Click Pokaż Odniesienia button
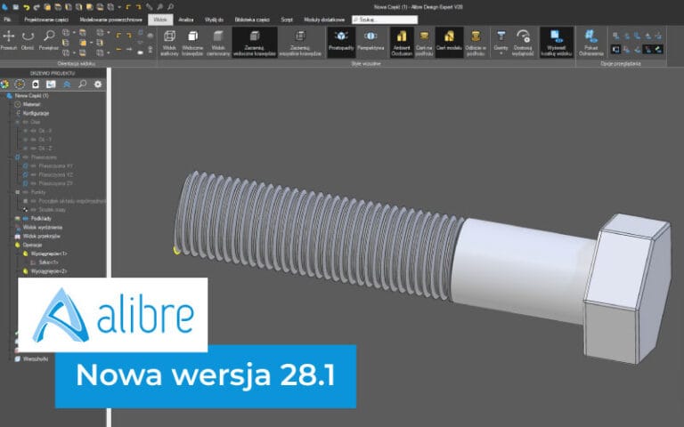Viewport: 684px width, 427px height. pyautogui.click(x=590, y=43)
